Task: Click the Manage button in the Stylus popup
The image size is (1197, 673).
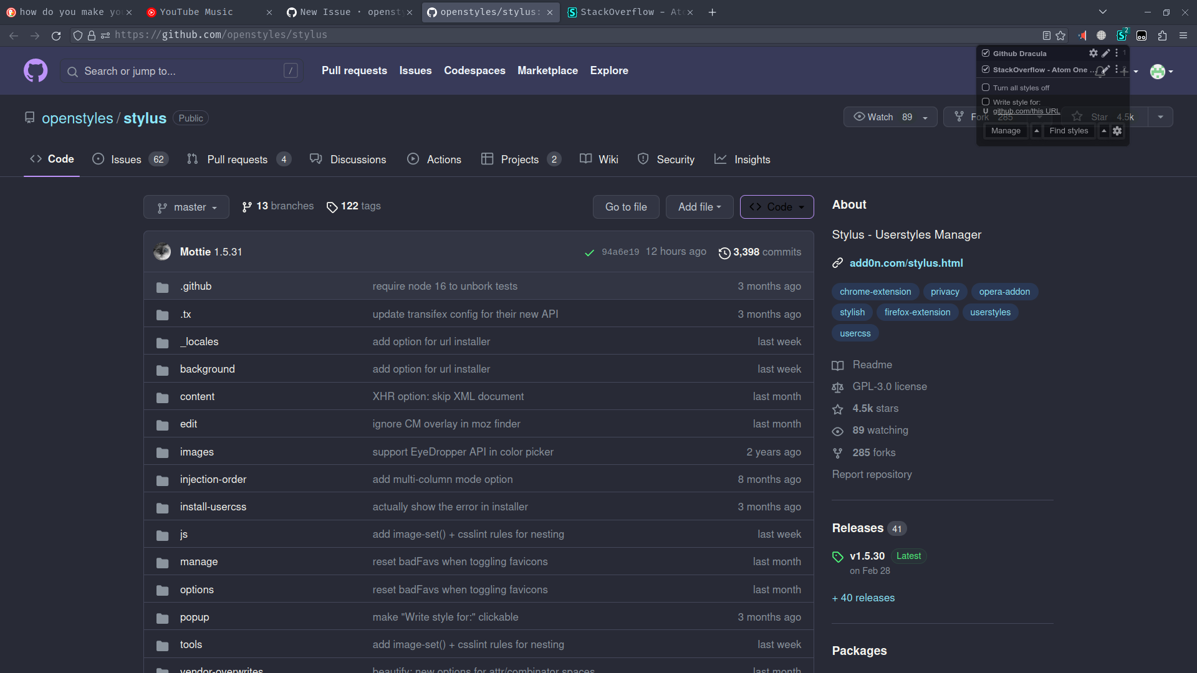Action: pos(1006,130)
